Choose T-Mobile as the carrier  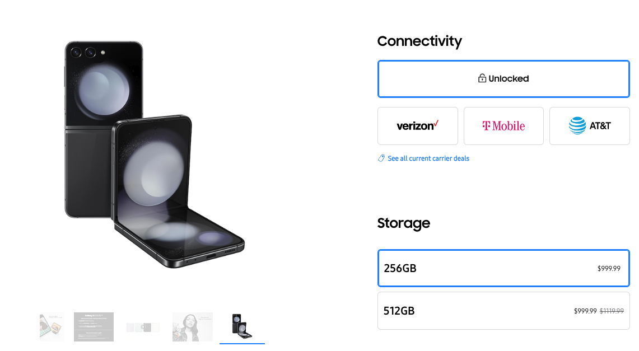(x=503, y=126)
